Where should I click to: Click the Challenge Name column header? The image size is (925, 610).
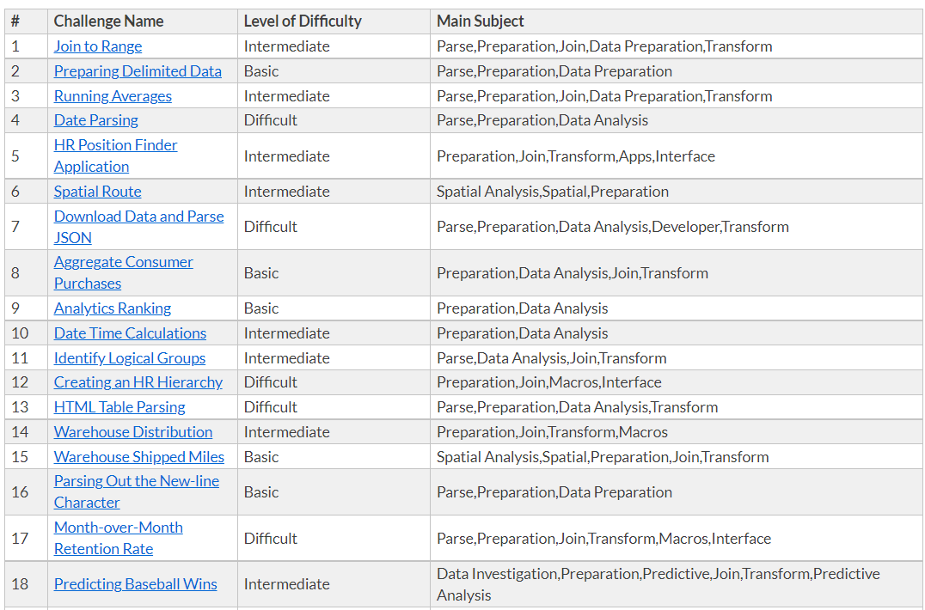(x=108, y=21)
